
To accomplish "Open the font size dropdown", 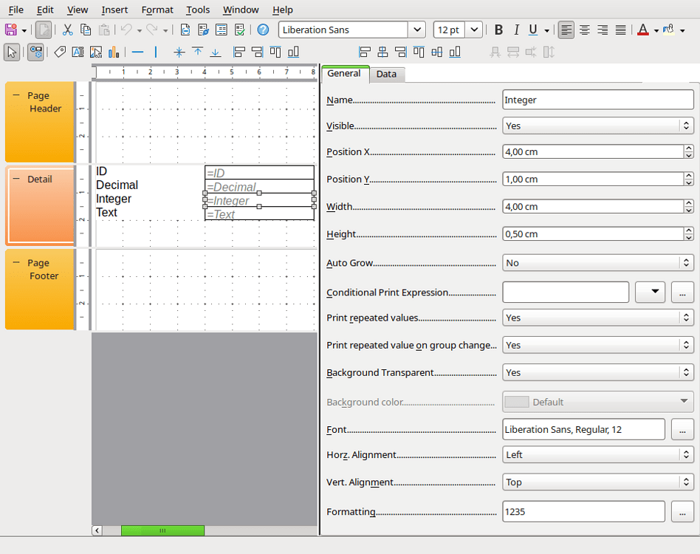I will [474, 30].
